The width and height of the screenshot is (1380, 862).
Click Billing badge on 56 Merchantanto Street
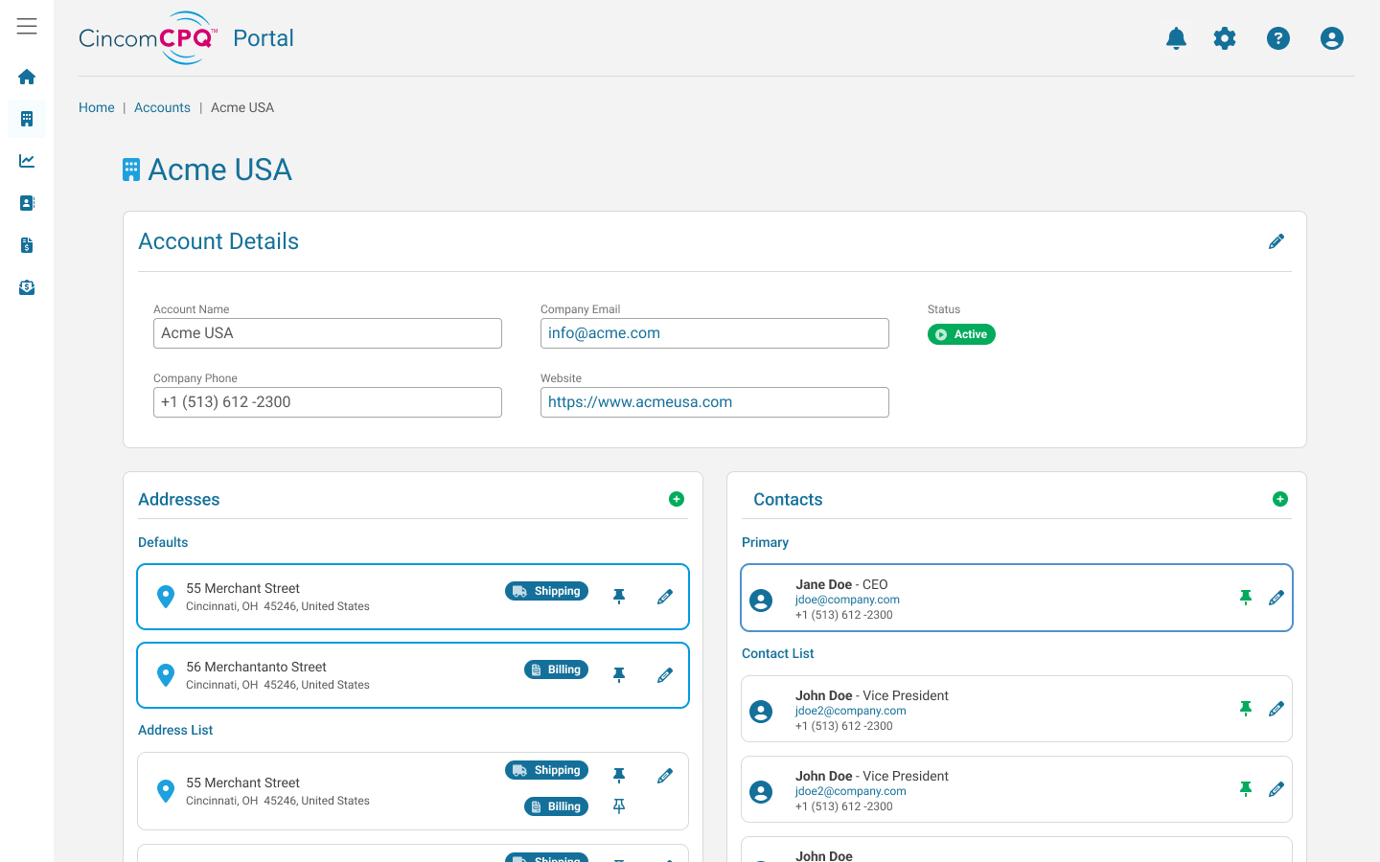tap(556, 669)
